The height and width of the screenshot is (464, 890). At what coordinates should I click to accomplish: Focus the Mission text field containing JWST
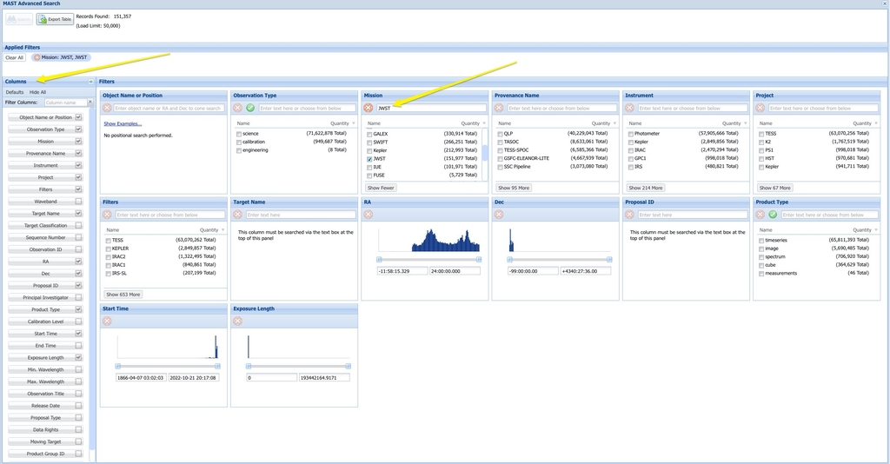(x=431, y=108)
